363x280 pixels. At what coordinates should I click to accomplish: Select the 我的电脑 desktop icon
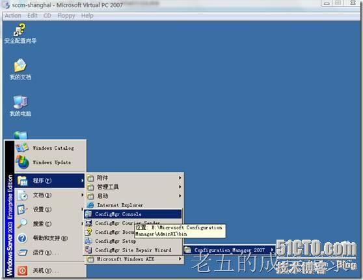pyautogui.click(x=20, y=102)
